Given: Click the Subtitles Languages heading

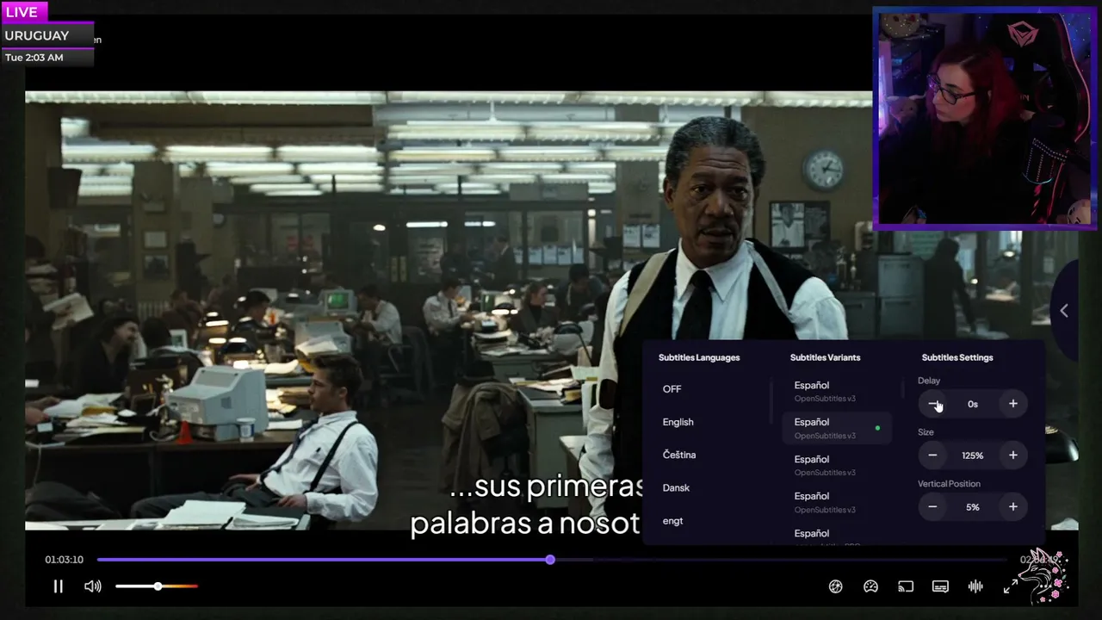Looking at the screenshot, I should pos(699,357).
